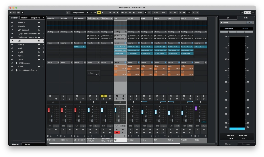Switch to the Channel tab at the bottom left
The width and height of the screenshot is (264, 157).
[15, 144]
